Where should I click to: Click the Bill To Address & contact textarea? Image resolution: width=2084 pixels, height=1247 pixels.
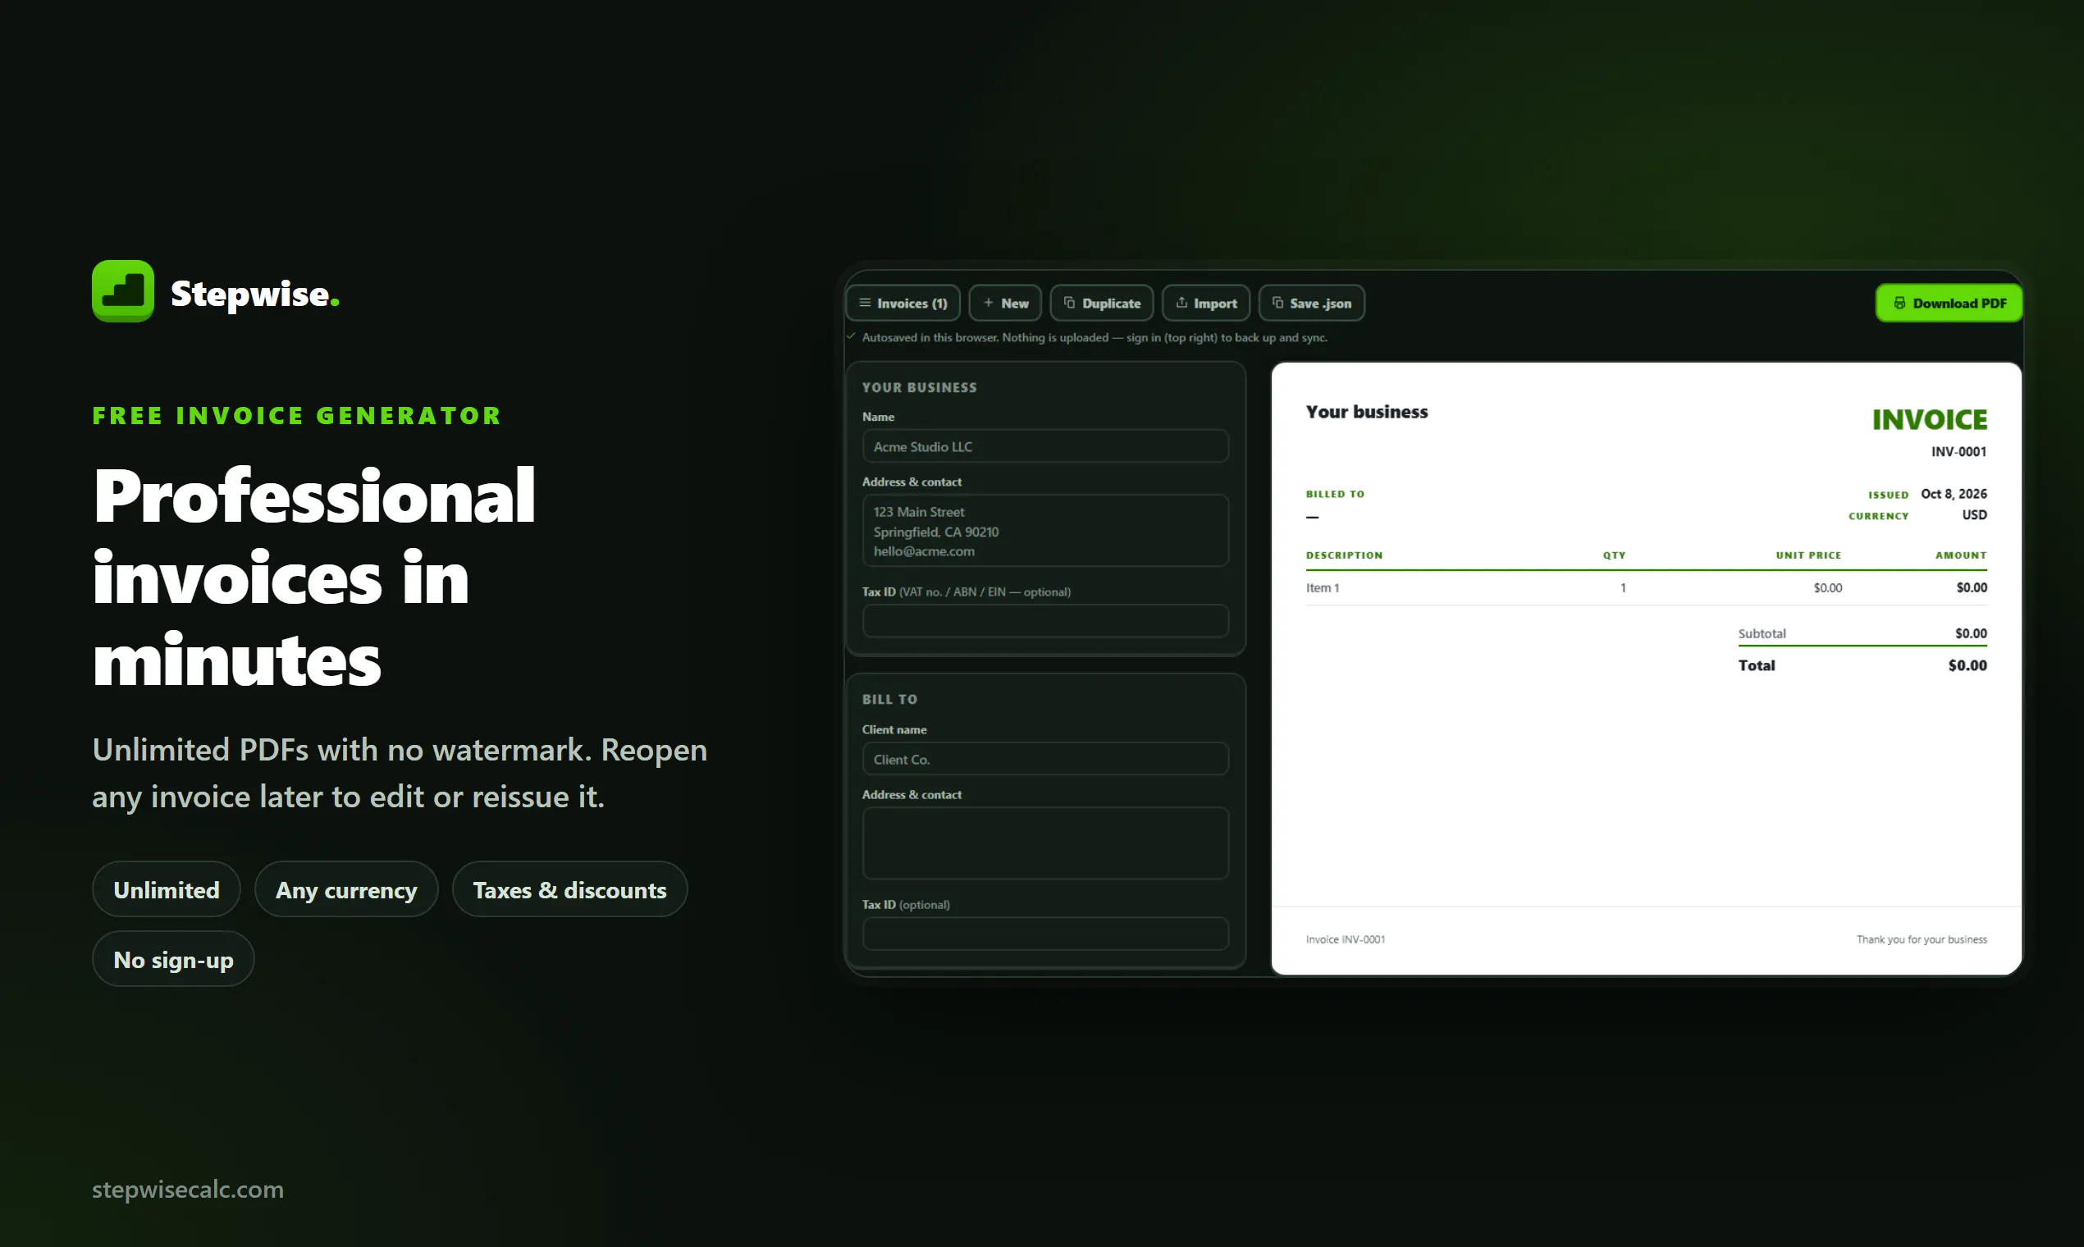tap(1045, 843)
